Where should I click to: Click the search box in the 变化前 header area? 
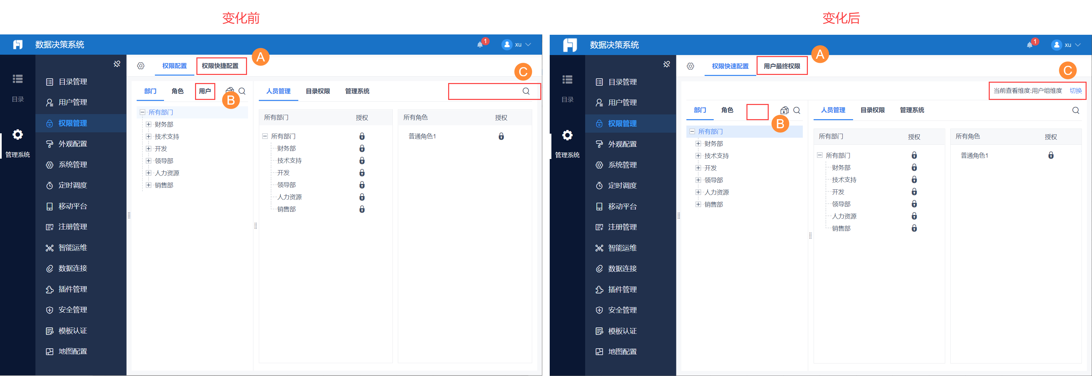coord(488,91)
